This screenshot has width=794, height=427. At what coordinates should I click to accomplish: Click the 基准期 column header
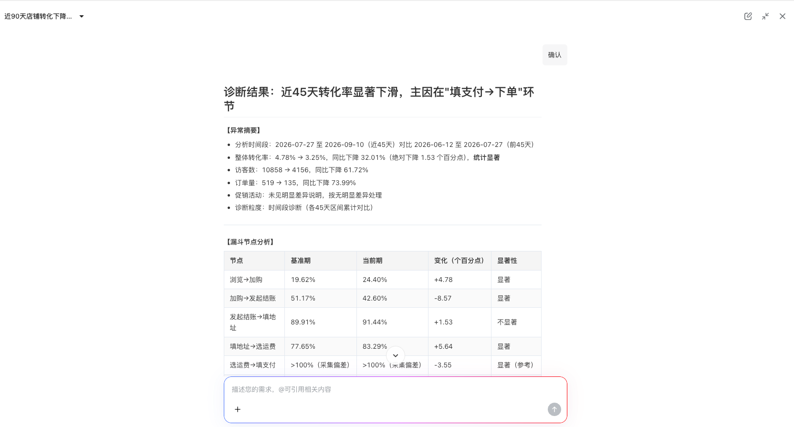coord(301,260)
